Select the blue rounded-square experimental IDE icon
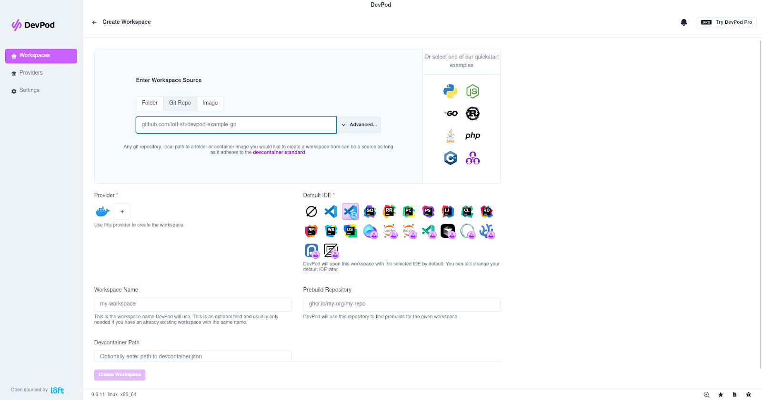The image size is (762, 400). [311, 250]
